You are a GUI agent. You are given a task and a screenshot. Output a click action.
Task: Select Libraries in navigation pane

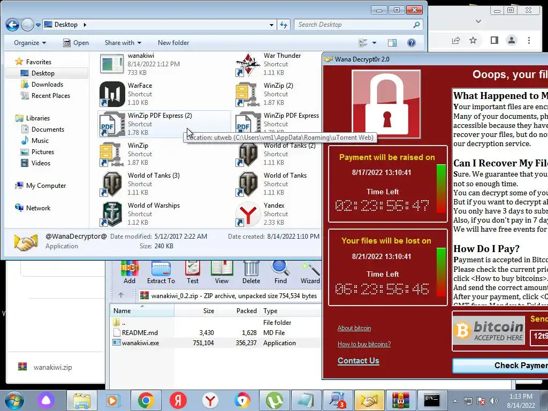(33, 118)
